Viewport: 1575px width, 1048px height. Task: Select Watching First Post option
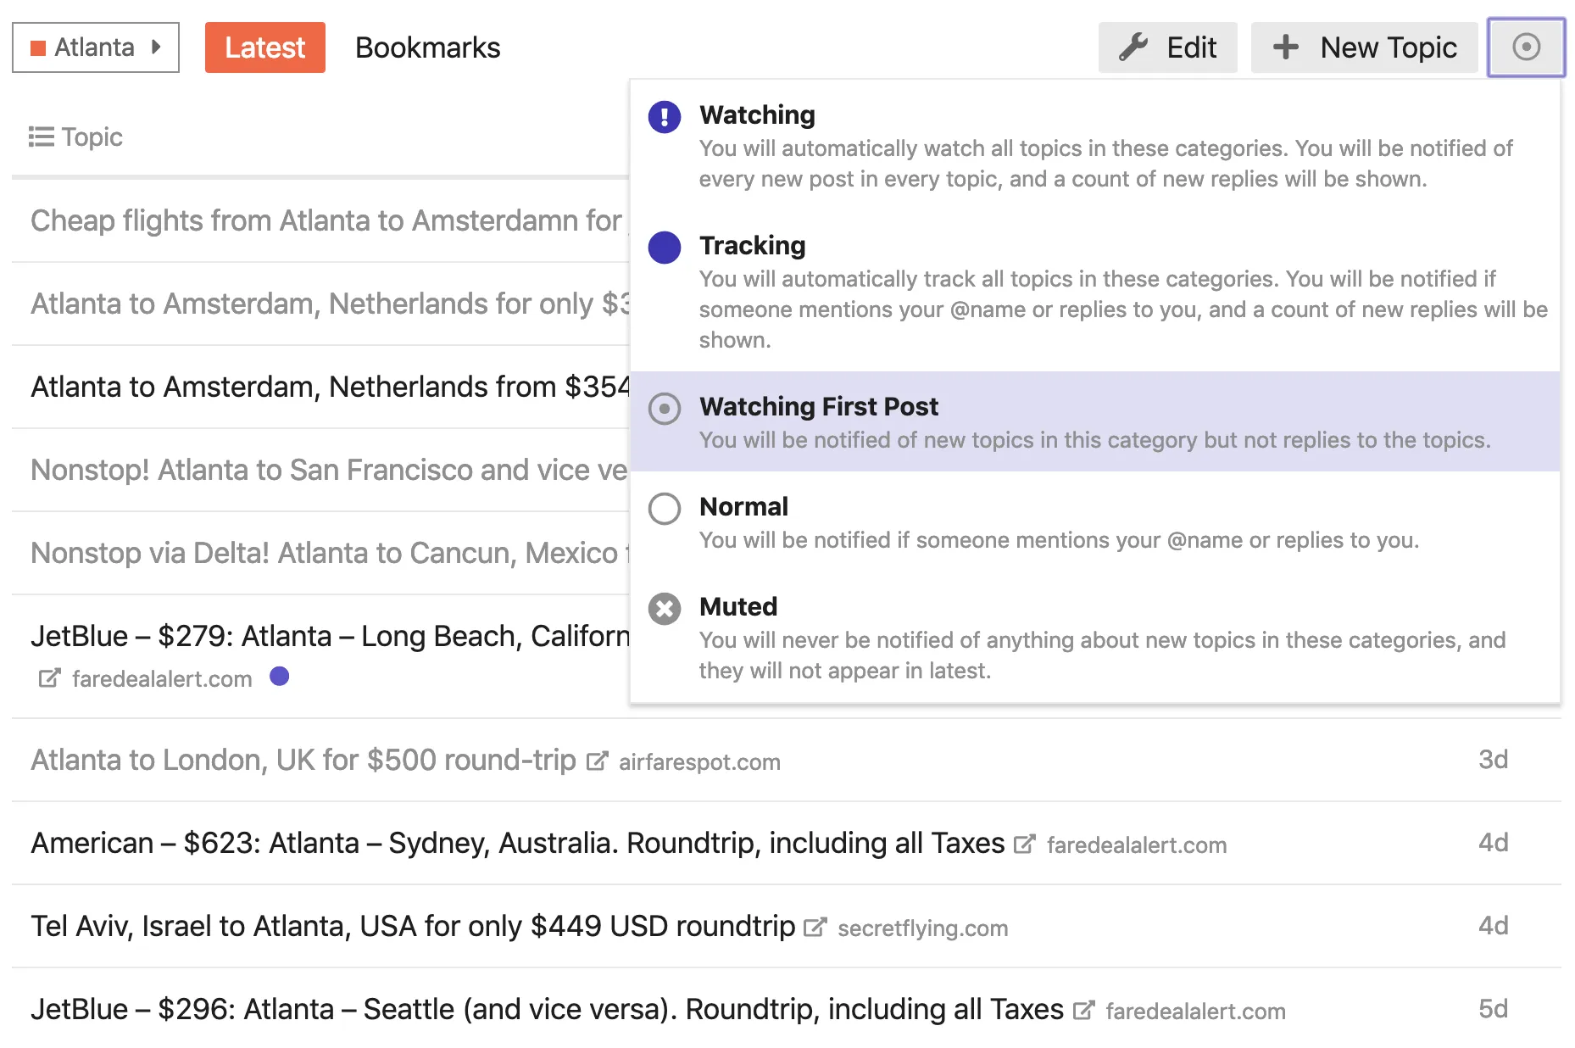point(818,407)
